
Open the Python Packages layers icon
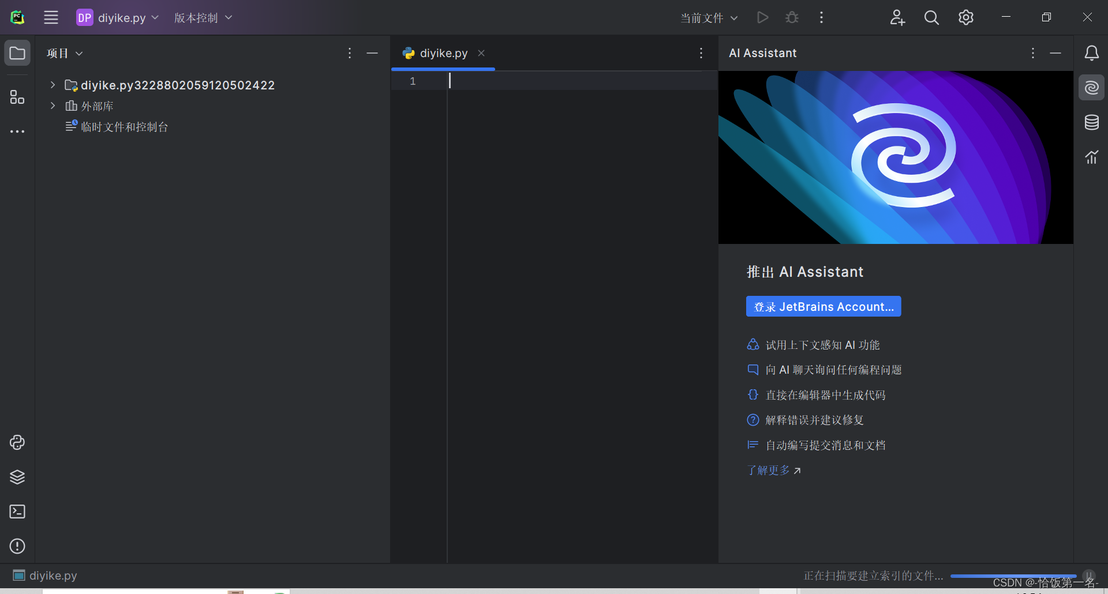point(17,477)
